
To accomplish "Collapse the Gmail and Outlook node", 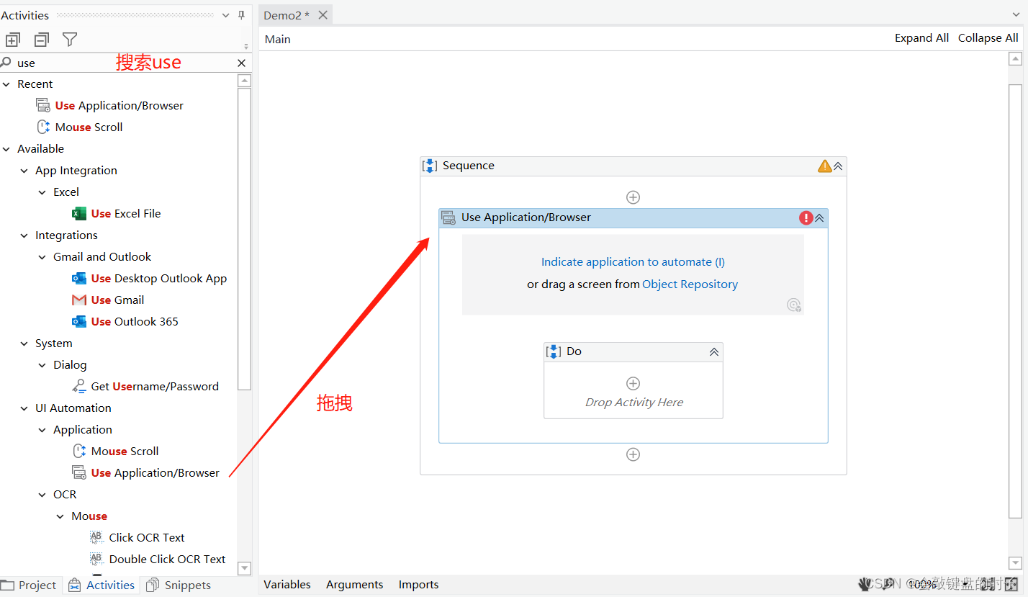I will click(42, 257).
